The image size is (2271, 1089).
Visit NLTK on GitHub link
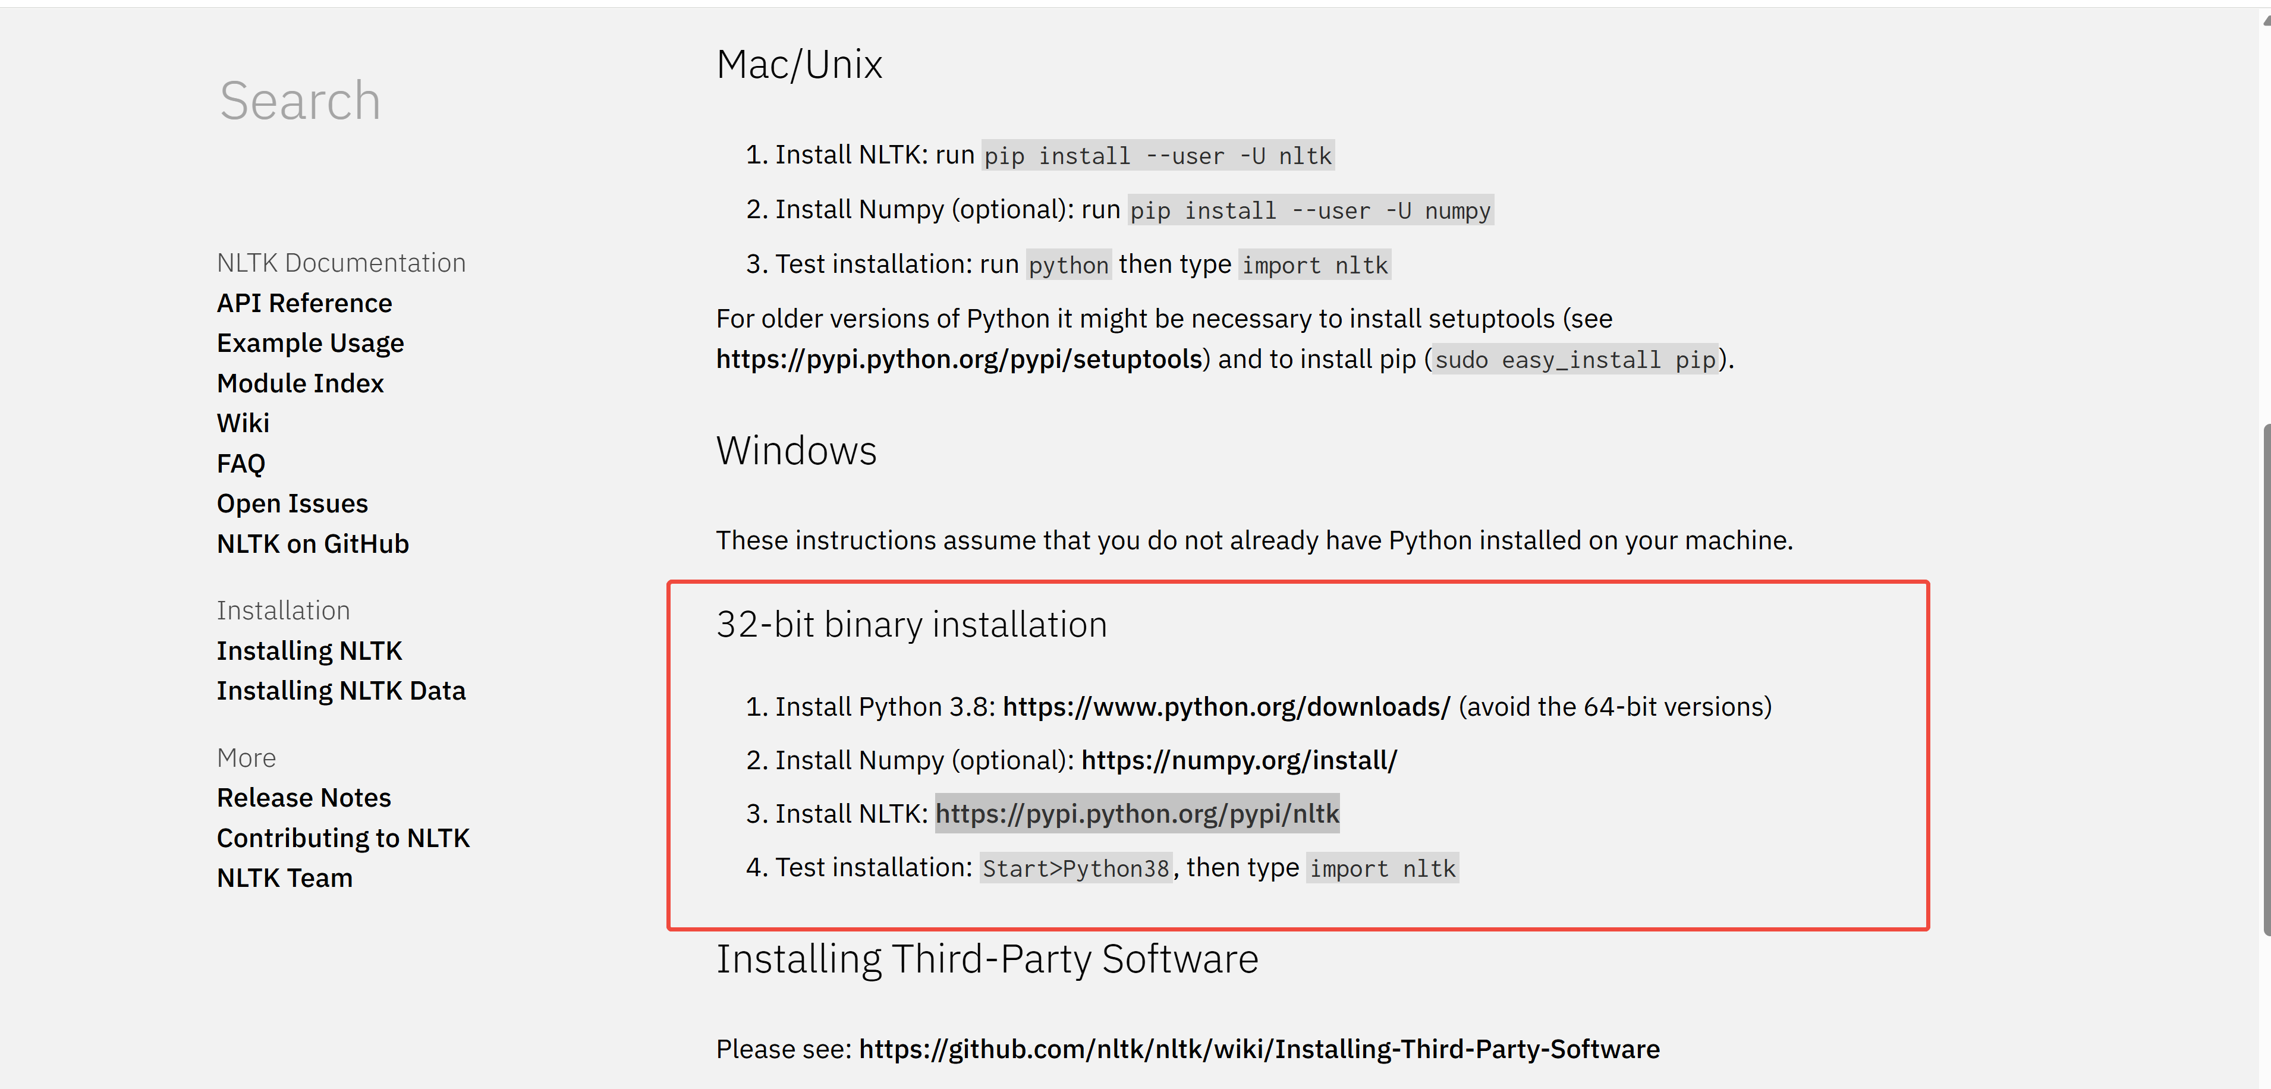click(313, 544)
